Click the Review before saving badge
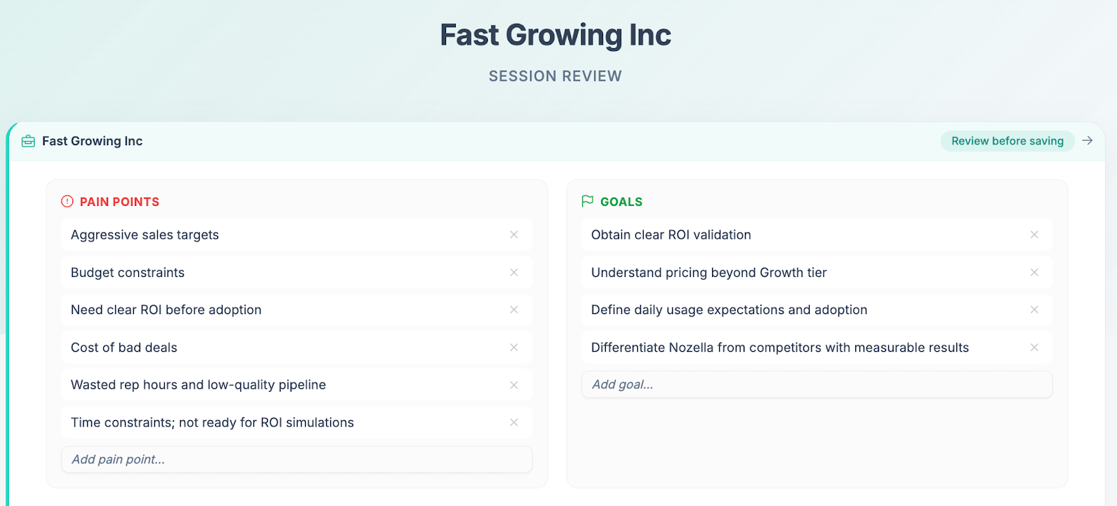 tap(1007, 141)
